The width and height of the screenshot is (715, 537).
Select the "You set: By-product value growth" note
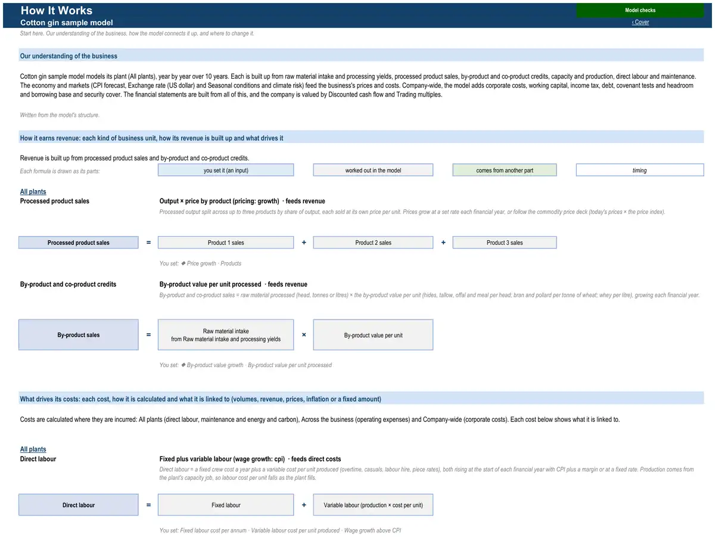(x=245, y=365)
